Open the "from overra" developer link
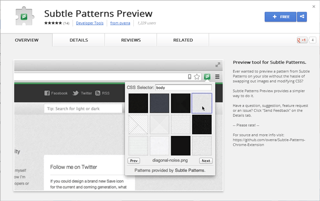This screenshot has width=320, height=201. [120, 23]
